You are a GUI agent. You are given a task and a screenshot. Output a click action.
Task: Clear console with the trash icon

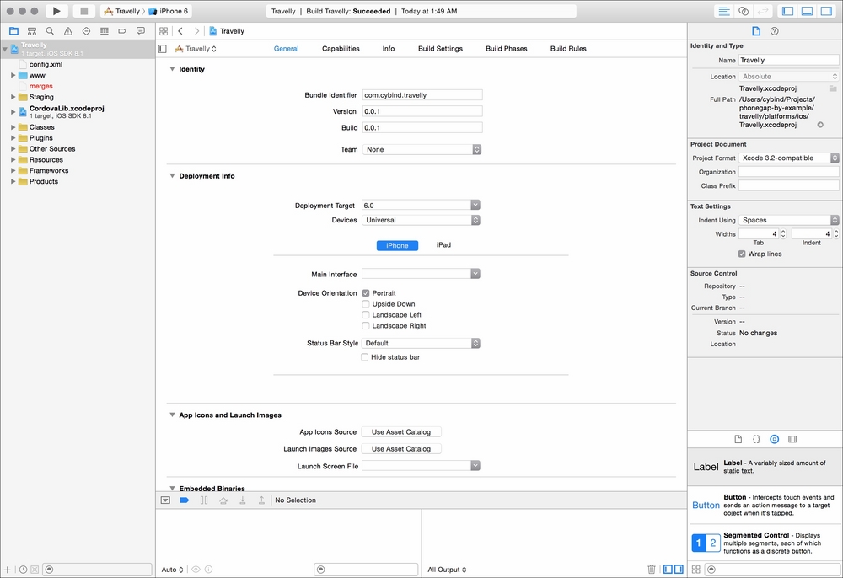point(652,569)
